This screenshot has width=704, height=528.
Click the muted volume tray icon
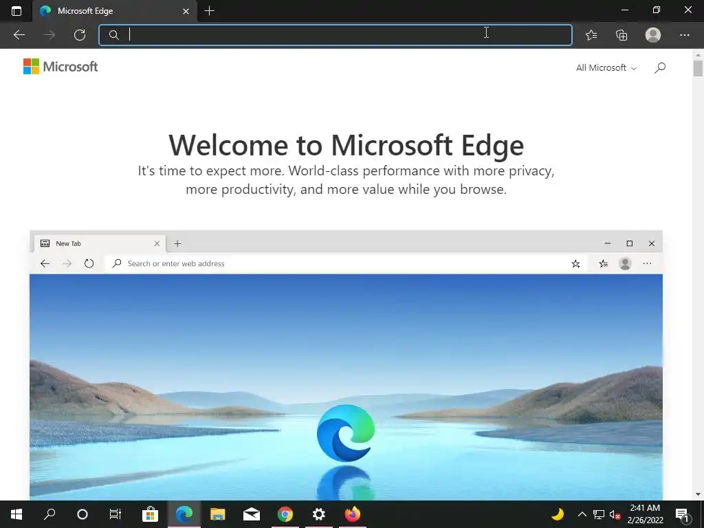coord(615,514)
